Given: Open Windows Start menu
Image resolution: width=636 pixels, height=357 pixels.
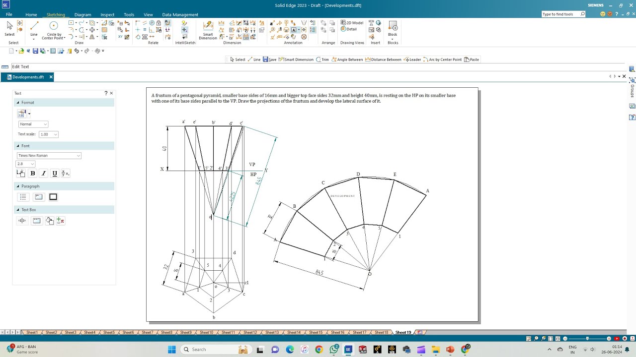Looking at the screenshot, I should pyautogui.click(x=172, y=350).
